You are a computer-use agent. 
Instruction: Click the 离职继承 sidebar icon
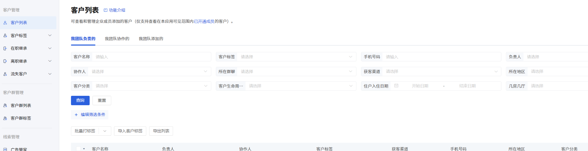pos(5,61)
